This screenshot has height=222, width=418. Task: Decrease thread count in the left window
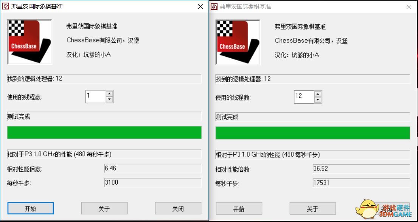tap(109, 100)
